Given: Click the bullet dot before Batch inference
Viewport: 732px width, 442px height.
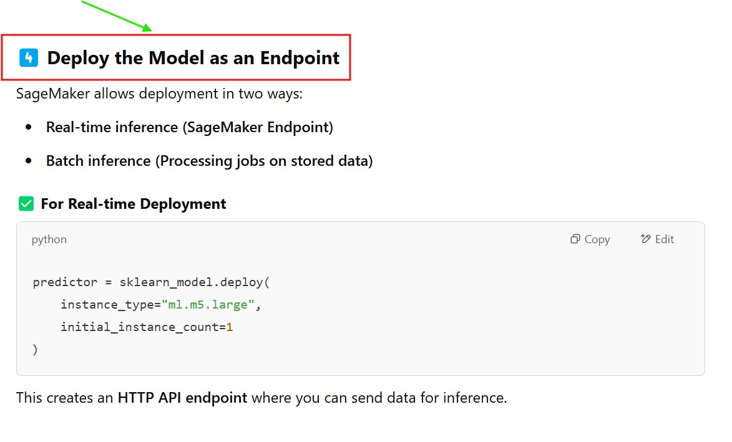Looking at the screenshot, I should tap(29, 161).
